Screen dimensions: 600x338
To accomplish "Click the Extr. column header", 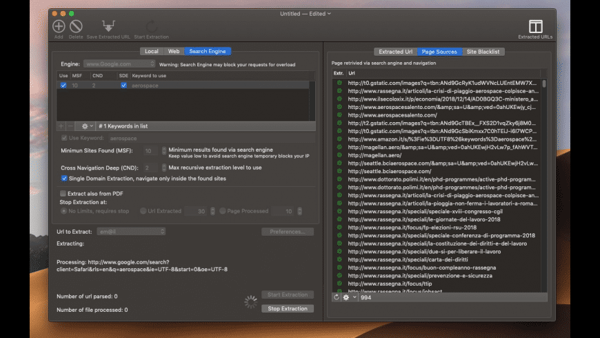I will [x=339, y=73].
